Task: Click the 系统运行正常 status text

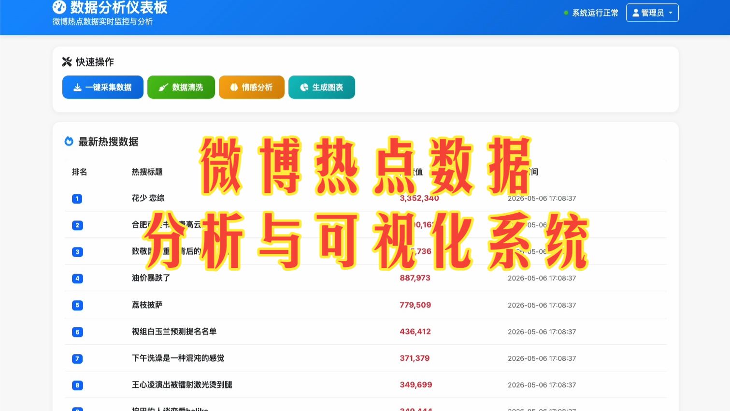Action: click(595, 13)
